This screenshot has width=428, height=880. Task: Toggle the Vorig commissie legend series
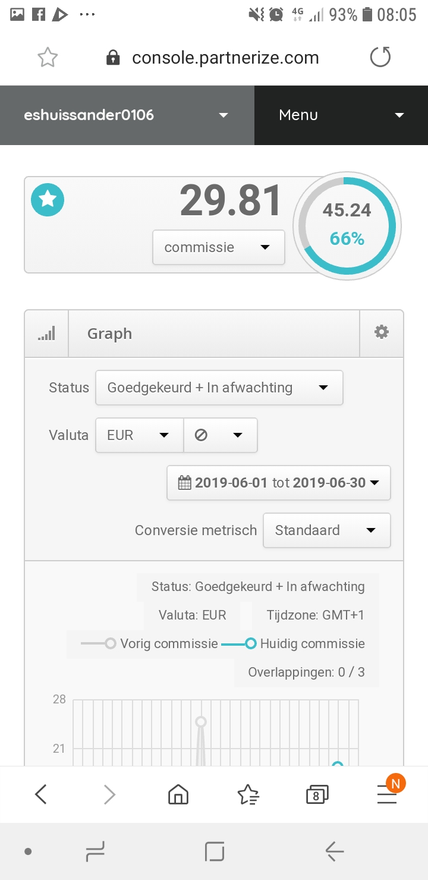[150, 643]
